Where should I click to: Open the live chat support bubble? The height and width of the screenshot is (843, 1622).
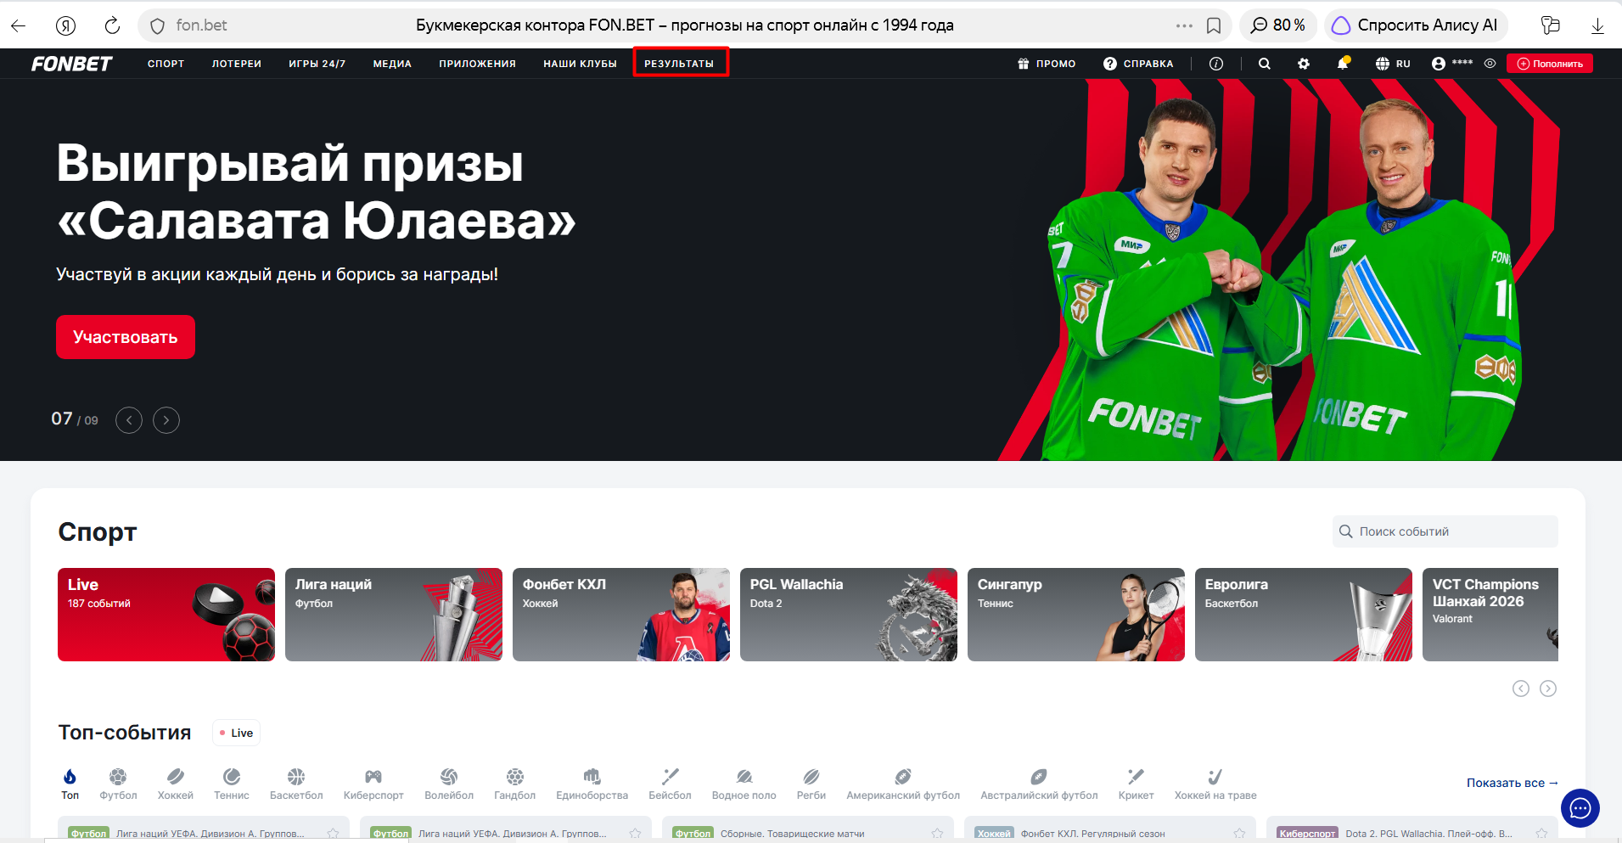point(1580,808)
